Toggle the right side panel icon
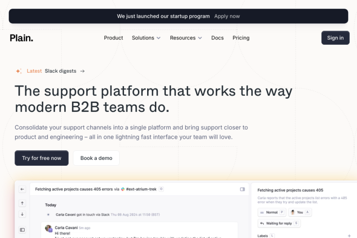This screenshot has width=357, height=238. (x=243, y=189)
